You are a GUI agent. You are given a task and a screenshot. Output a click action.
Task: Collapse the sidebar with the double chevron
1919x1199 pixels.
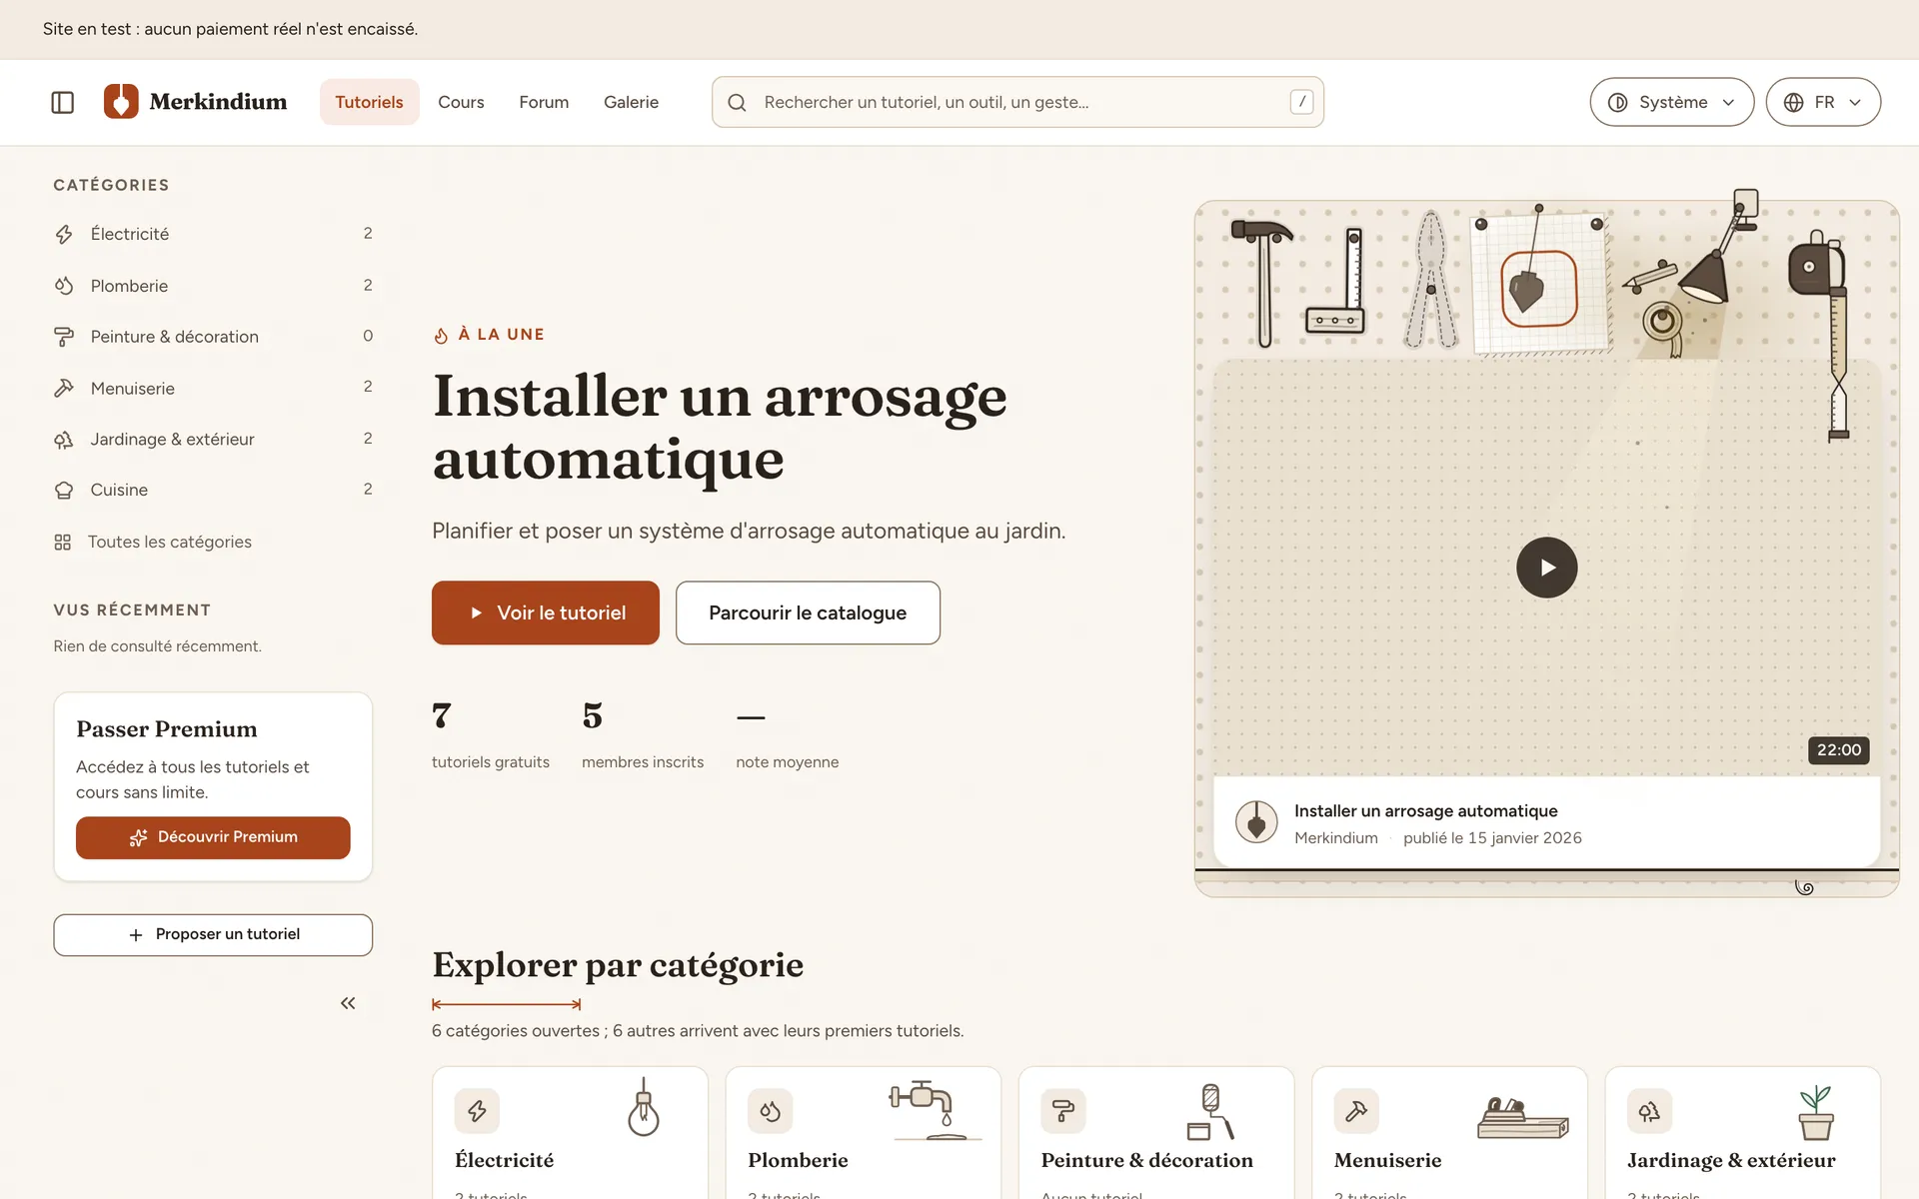coord(348,1003)
